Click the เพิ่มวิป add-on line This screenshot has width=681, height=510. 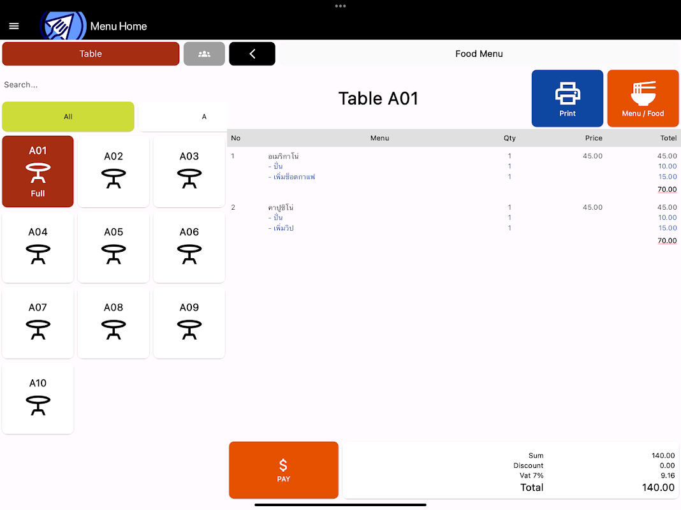pyautogui.click(x=281, y=228)
